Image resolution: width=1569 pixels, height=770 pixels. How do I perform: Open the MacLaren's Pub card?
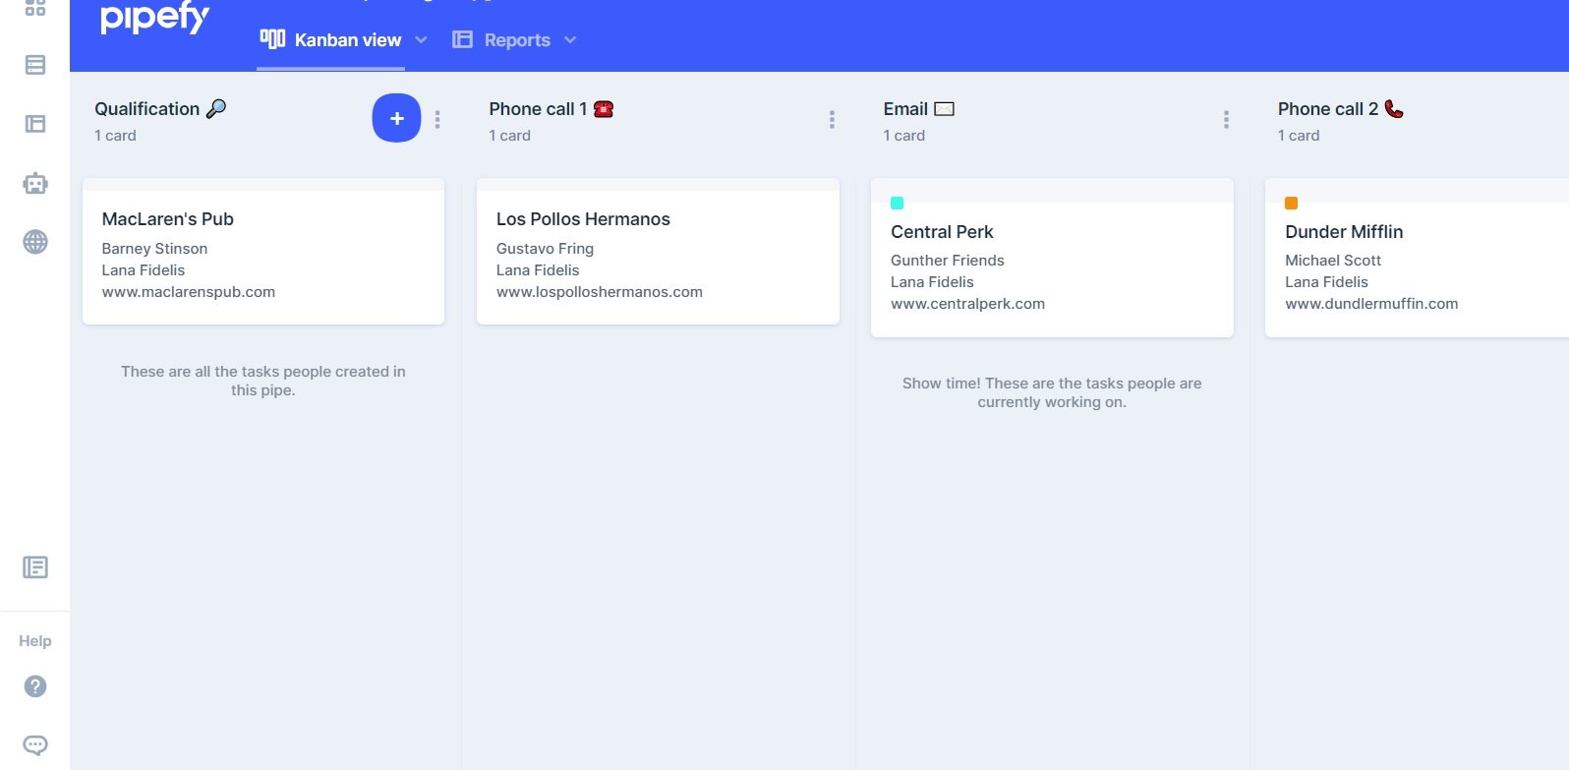263,252
